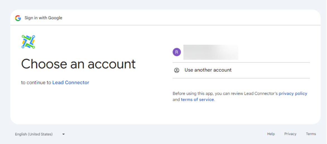This screenshot has width=327, height=144.
Task: Click the person icon beside Use another account
Action: pos(177,70)
